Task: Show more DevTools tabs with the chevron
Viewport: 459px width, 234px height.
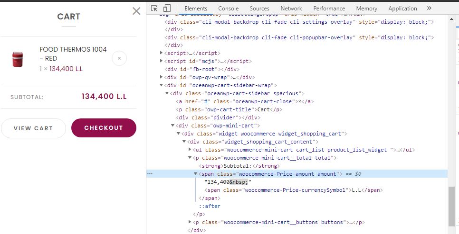Action: [x=429, y=8]
